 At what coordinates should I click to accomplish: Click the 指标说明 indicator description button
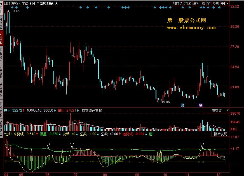[x=220, y=134]
